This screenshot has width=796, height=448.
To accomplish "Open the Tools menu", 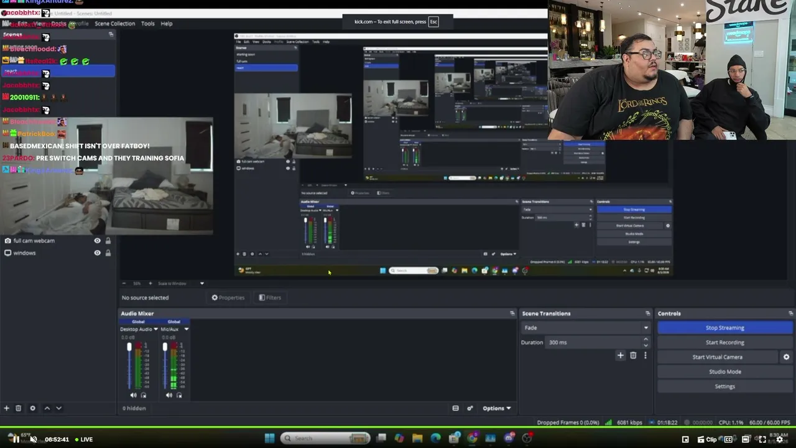I will coord(148,24).
